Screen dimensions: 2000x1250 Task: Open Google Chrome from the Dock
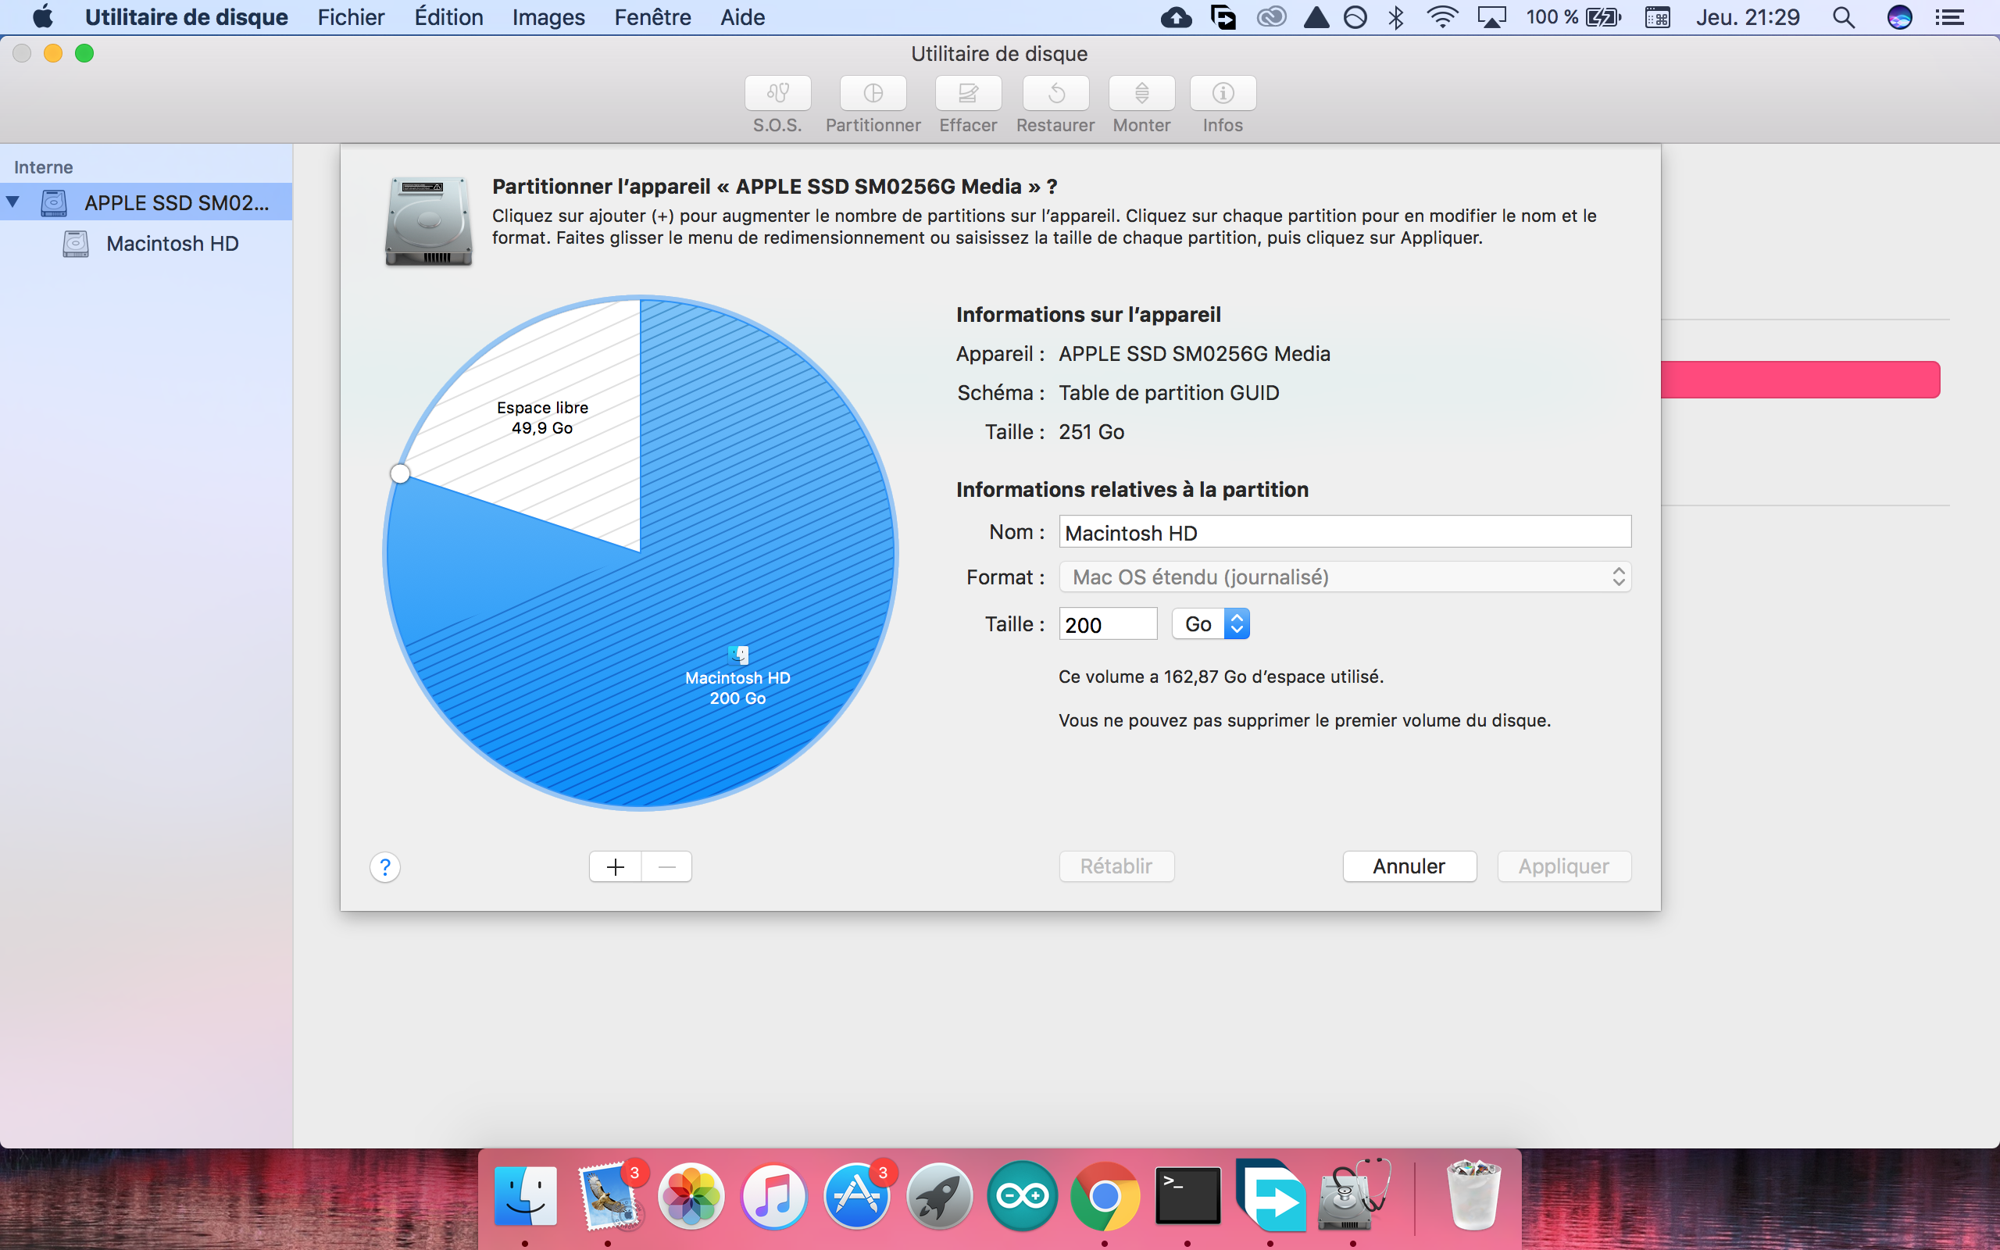pyautogui.click(x=1105, y=1195)
